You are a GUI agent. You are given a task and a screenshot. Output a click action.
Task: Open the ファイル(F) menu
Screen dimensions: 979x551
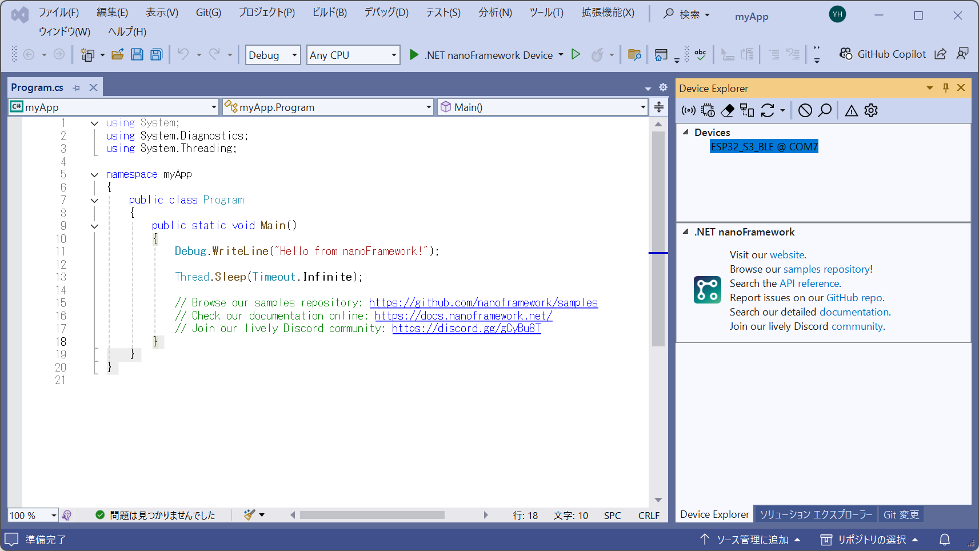pos(59,13)
